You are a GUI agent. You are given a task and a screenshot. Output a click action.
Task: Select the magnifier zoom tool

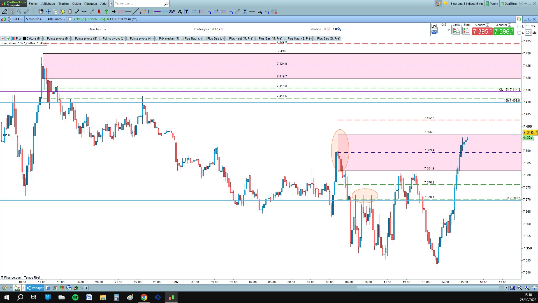click(x=19, y=12)
